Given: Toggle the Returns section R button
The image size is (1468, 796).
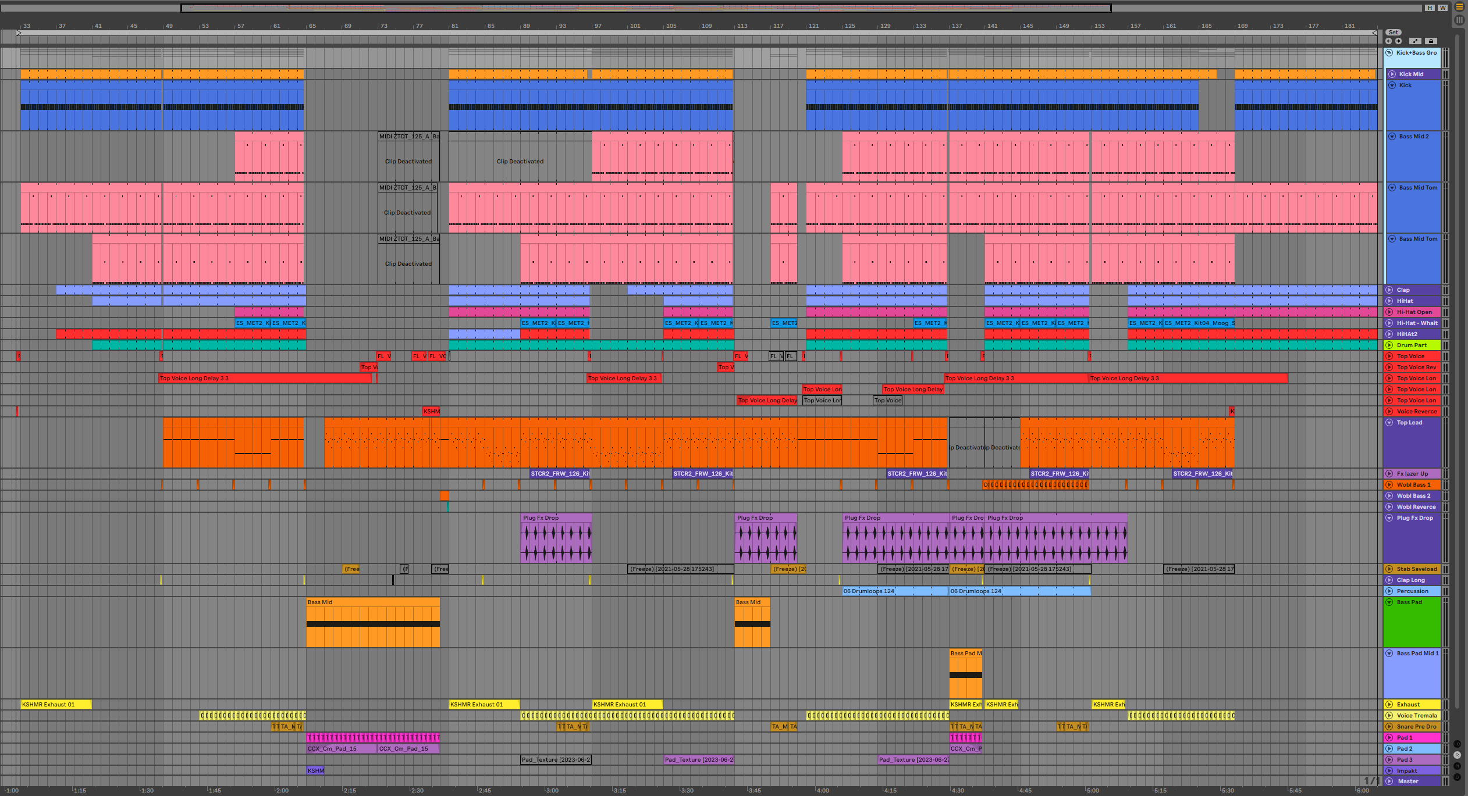Looking at the screenshot, I should [x=1458, y=755].
